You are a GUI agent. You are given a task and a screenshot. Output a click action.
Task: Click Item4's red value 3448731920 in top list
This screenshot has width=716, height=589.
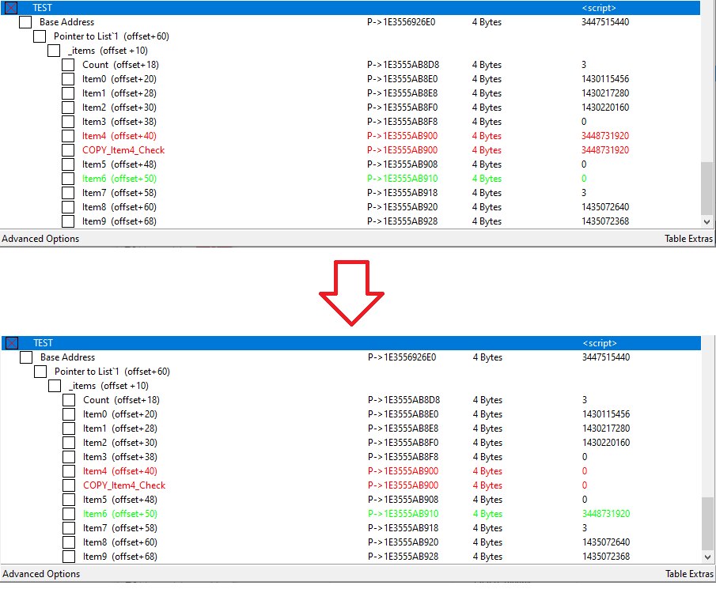click(604, 136)
